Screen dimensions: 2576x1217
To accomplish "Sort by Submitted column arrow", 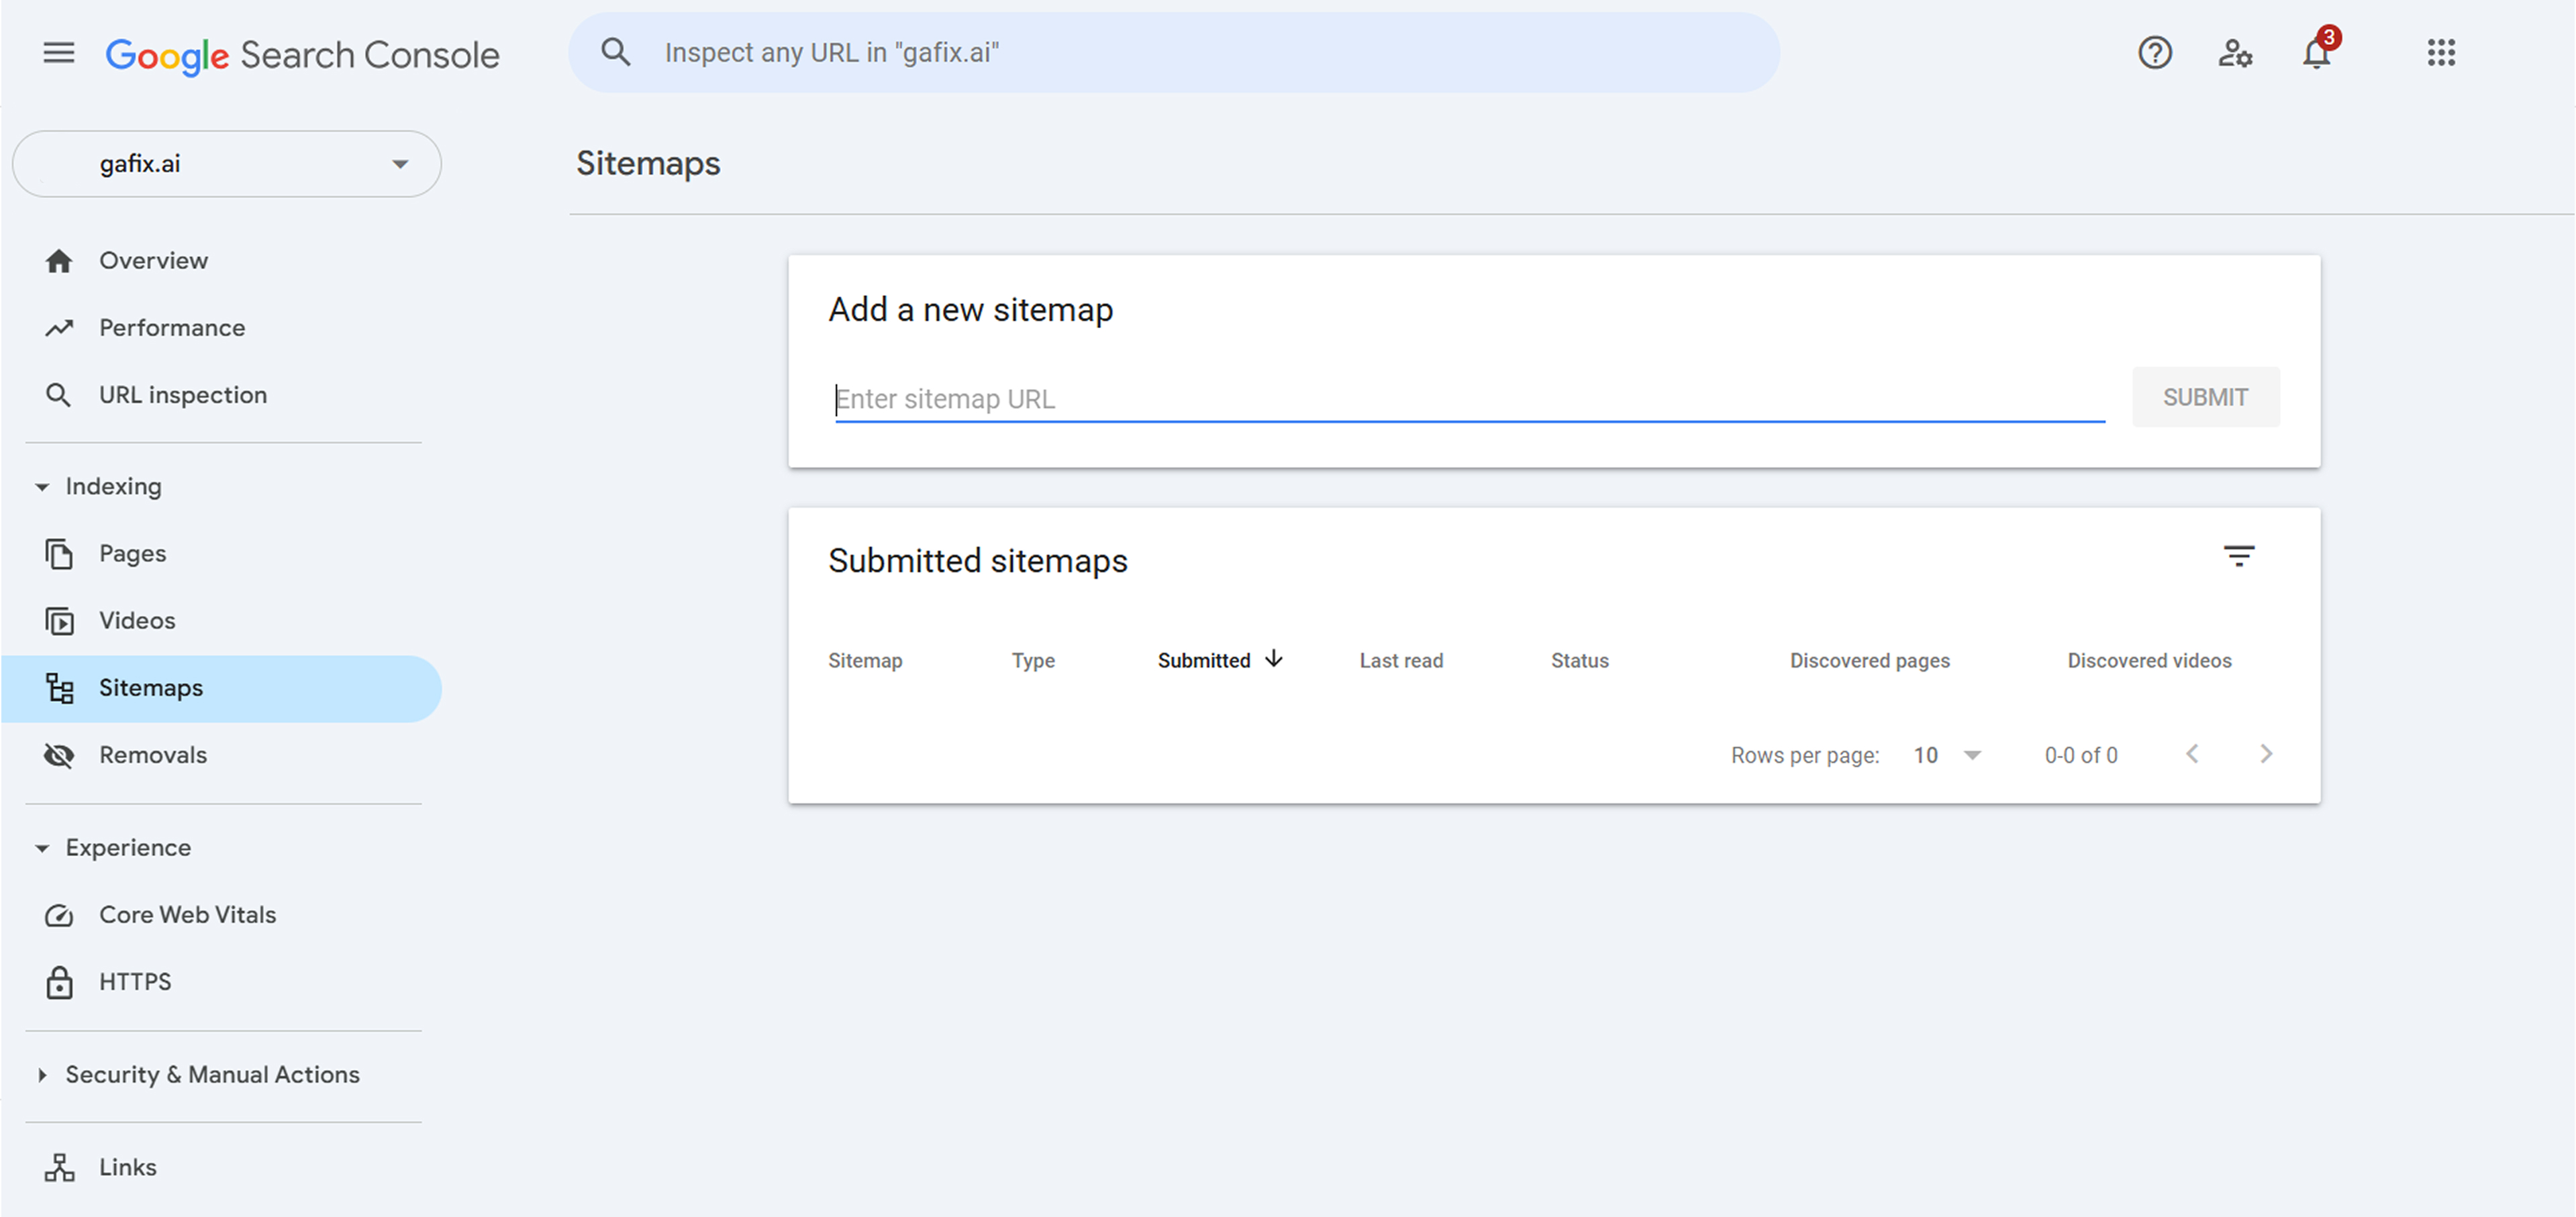I will click(x=1273, y=658).
